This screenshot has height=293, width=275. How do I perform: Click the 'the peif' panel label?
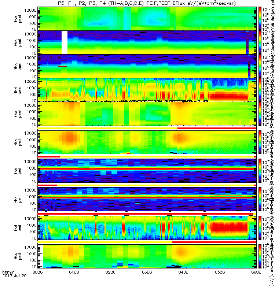click(x=18, y=256)
